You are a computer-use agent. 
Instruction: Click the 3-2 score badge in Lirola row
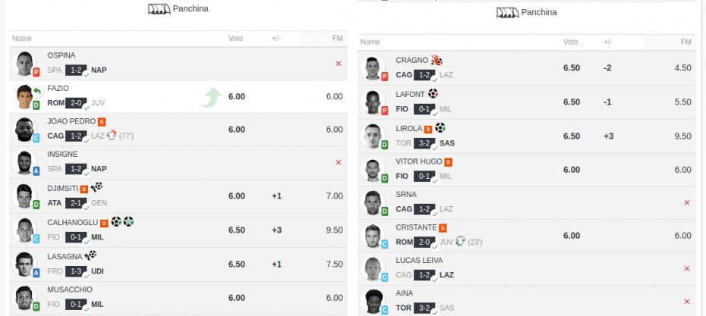point(424,143)
